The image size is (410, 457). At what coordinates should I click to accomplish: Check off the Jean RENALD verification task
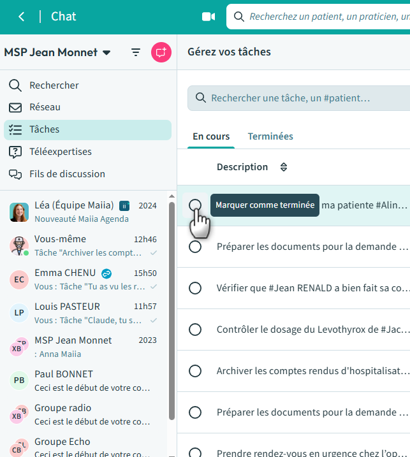[195, 288]
